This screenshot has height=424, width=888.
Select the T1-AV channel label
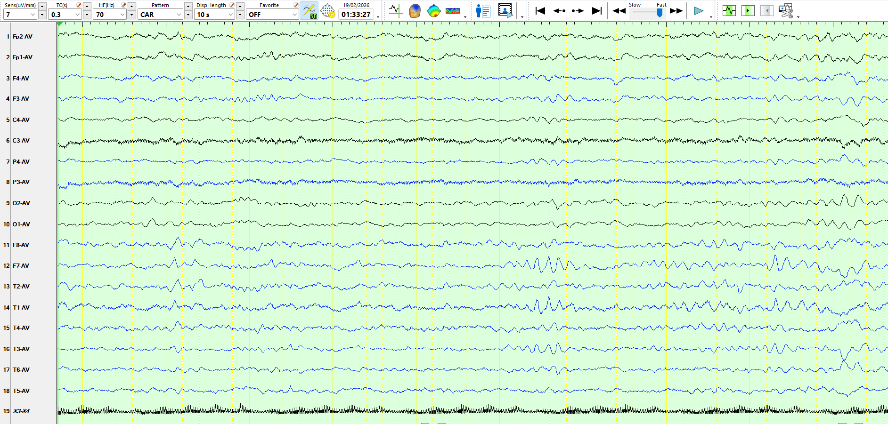(x=21, y=307)
